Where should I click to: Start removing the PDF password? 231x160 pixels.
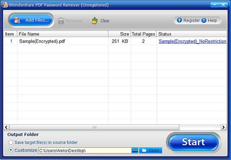point(193,142)
